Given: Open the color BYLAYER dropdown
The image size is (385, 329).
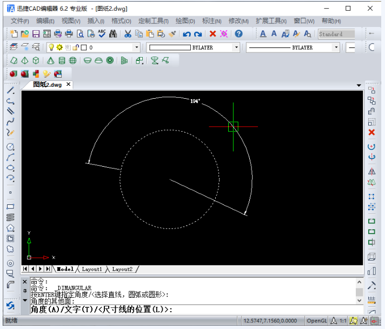Looking at the screenshot, I should [x=236, y=47].
